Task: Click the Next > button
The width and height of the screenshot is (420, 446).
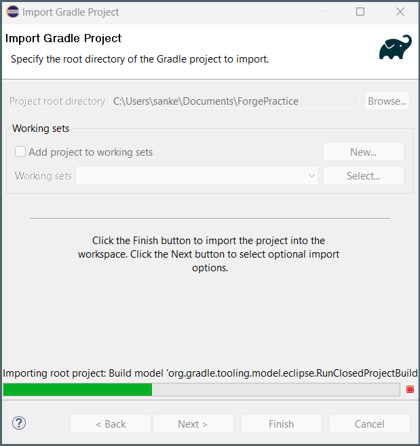Action: 193,424
